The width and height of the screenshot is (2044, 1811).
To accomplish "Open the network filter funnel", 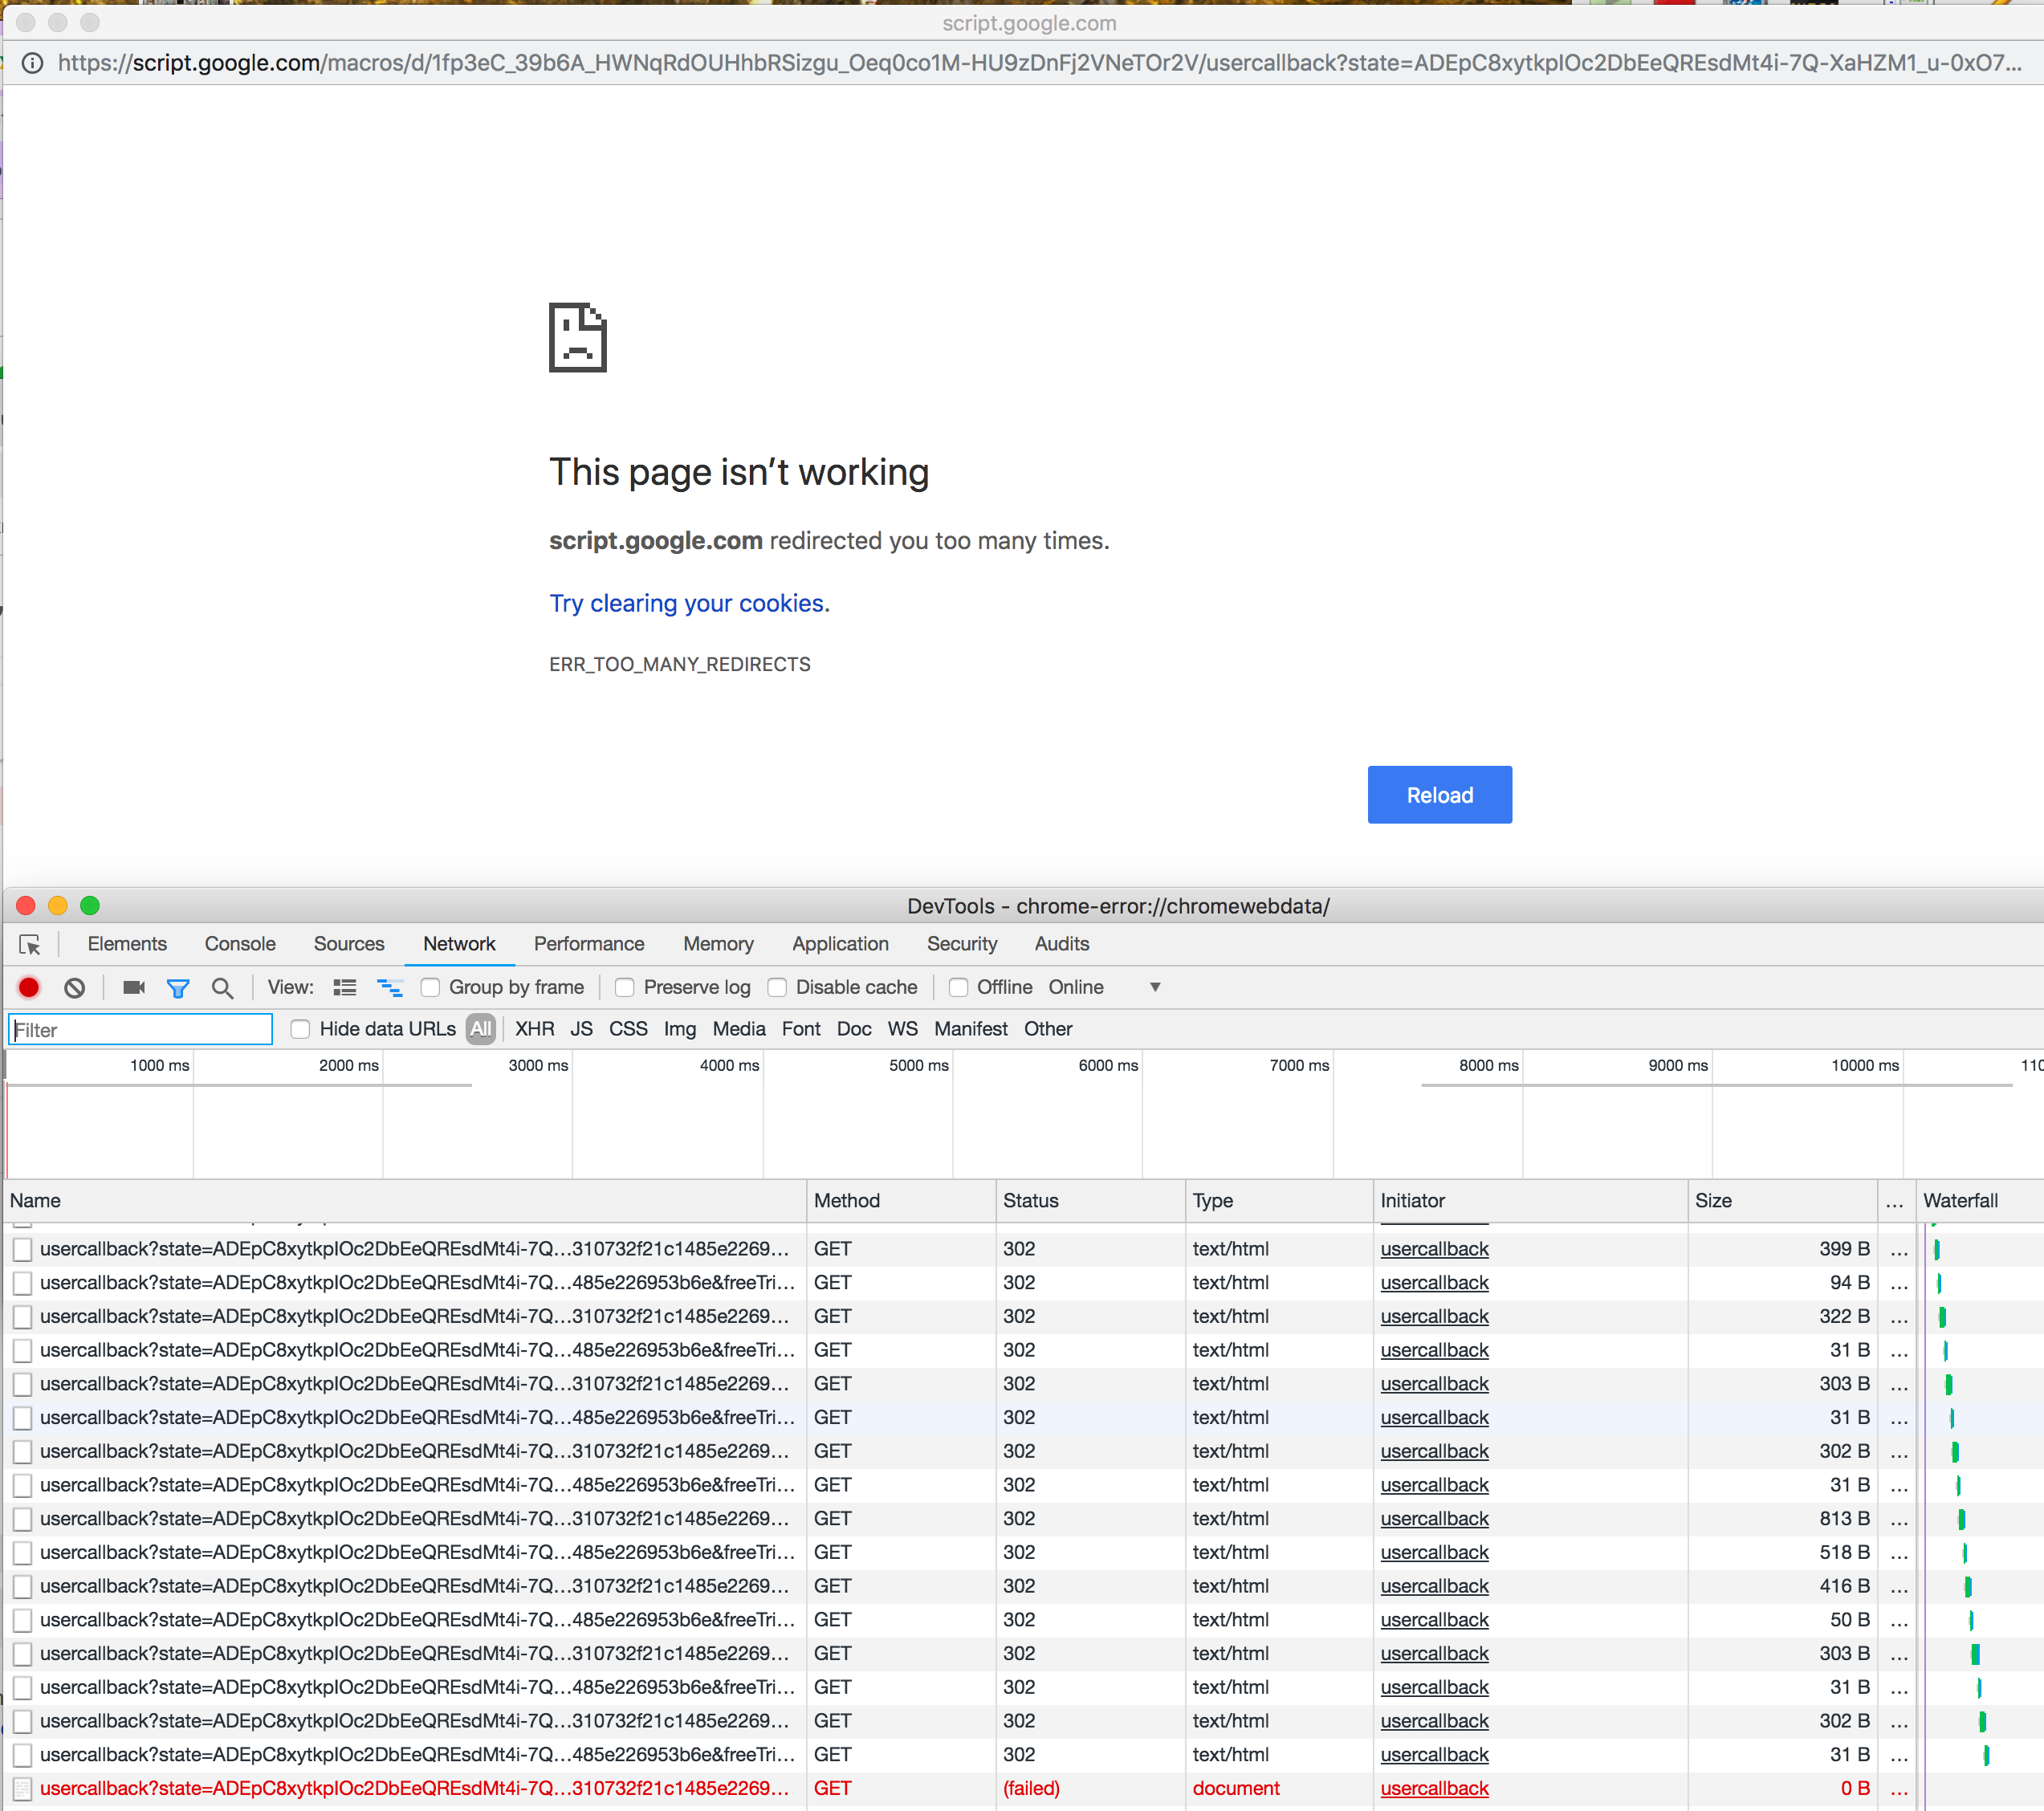I will pyautogui.click(x=178, y=987).
